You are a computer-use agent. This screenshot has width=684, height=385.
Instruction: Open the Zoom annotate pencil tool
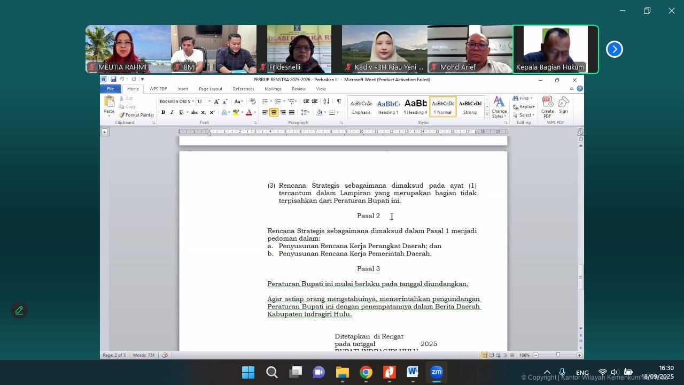[x=19, y=310]
